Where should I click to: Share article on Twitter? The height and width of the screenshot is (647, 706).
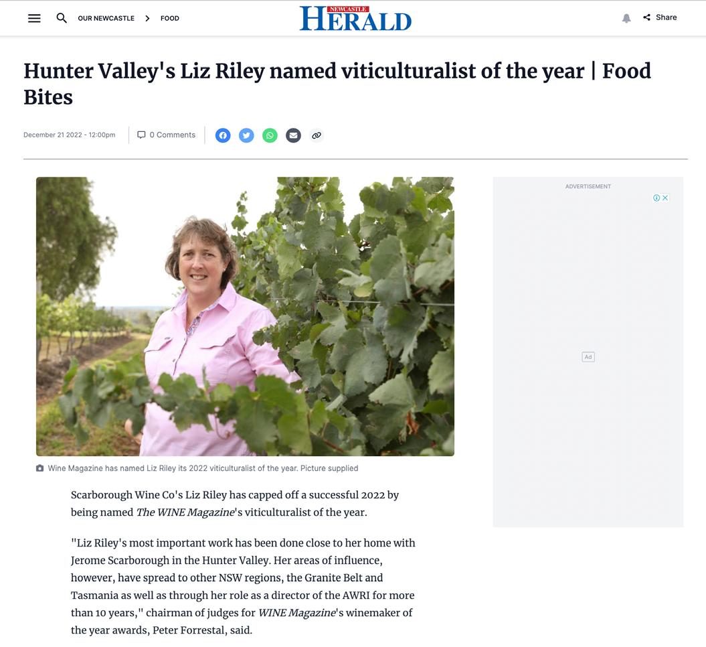pos(246,135)
